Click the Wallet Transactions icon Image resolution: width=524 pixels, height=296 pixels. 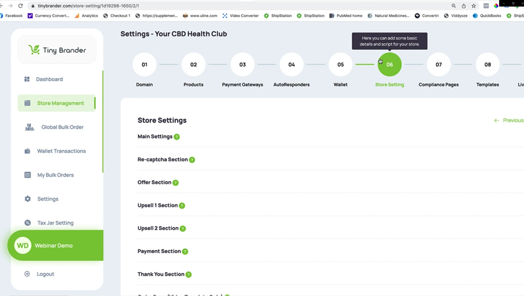(x=27, y=151)
